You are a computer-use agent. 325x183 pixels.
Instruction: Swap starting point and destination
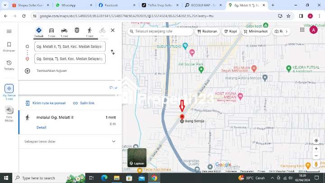[x=112, y=52]
